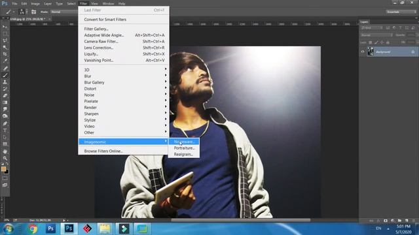Open the Brush panel from options bar
Image resolution: width=419 pixels, height=235 pixels.
[x=33, y=12]
